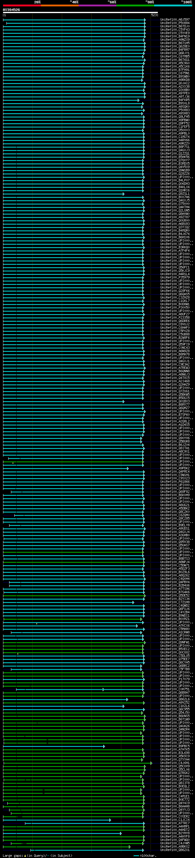Select hit label UniRef100_C1MGT4
Viewport: 195px width, 858px height.
(x=175, y=137)
